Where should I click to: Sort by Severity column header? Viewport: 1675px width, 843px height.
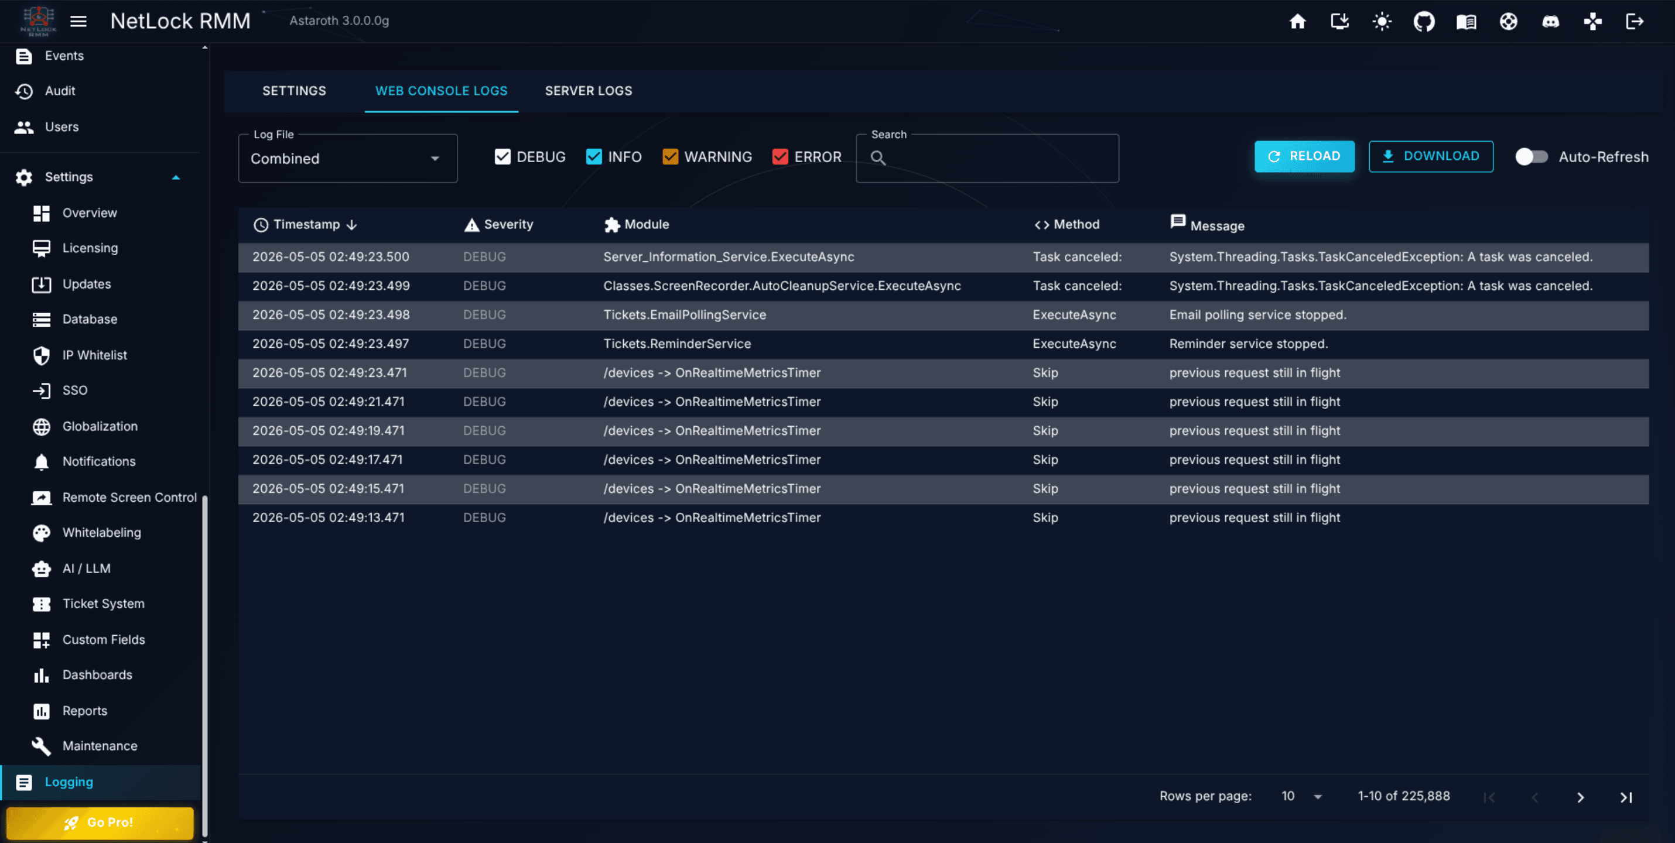click(498, 224)
